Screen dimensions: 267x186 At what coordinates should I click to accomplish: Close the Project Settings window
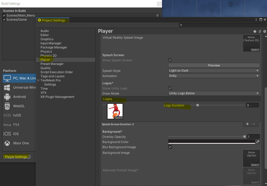pyautogui.click(x=265, y=20)
